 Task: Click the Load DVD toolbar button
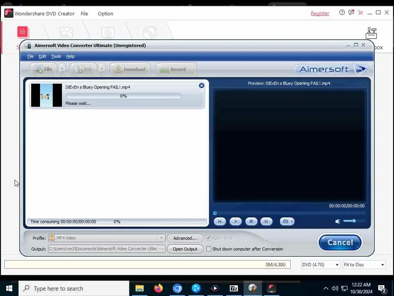click(83, 69)
